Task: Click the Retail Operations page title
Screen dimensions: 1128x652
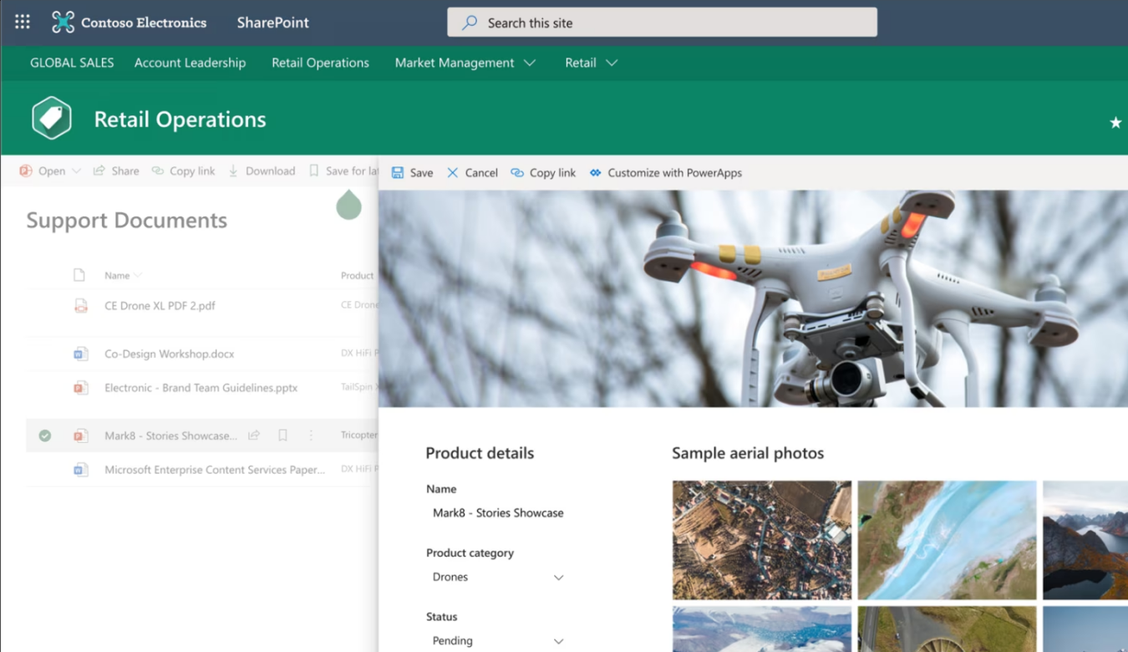Action: coord(180,120)
